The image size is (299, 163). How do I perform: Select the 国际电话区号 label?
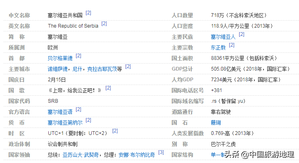point(187,90)
